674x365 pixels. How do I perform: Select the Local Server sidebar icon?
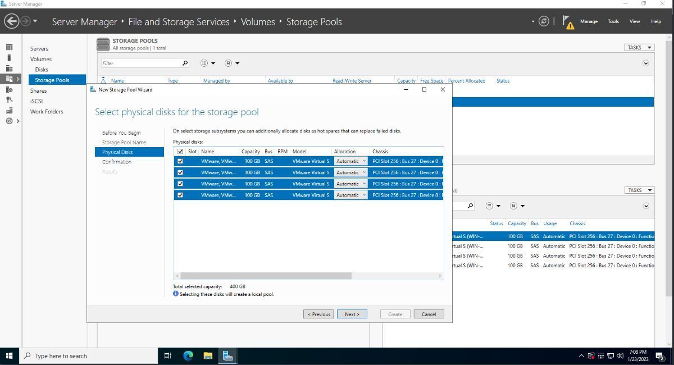9,57
